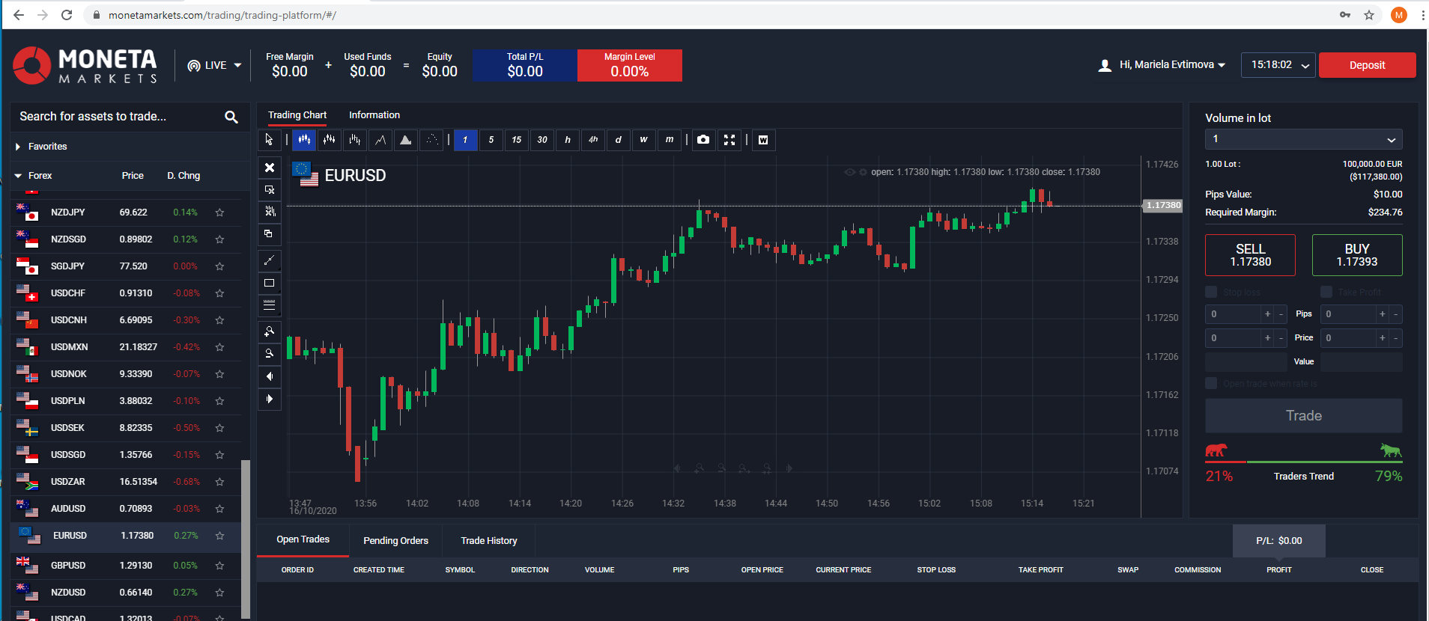The image size is (1429, 621).
Task: Open the Pending Orders tab
Action: click(395, 540)
